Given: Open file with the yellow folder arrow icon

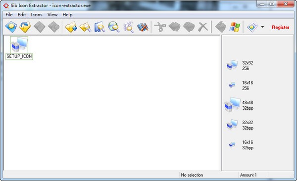Looking at the screenshot, I should click(25, 27).
